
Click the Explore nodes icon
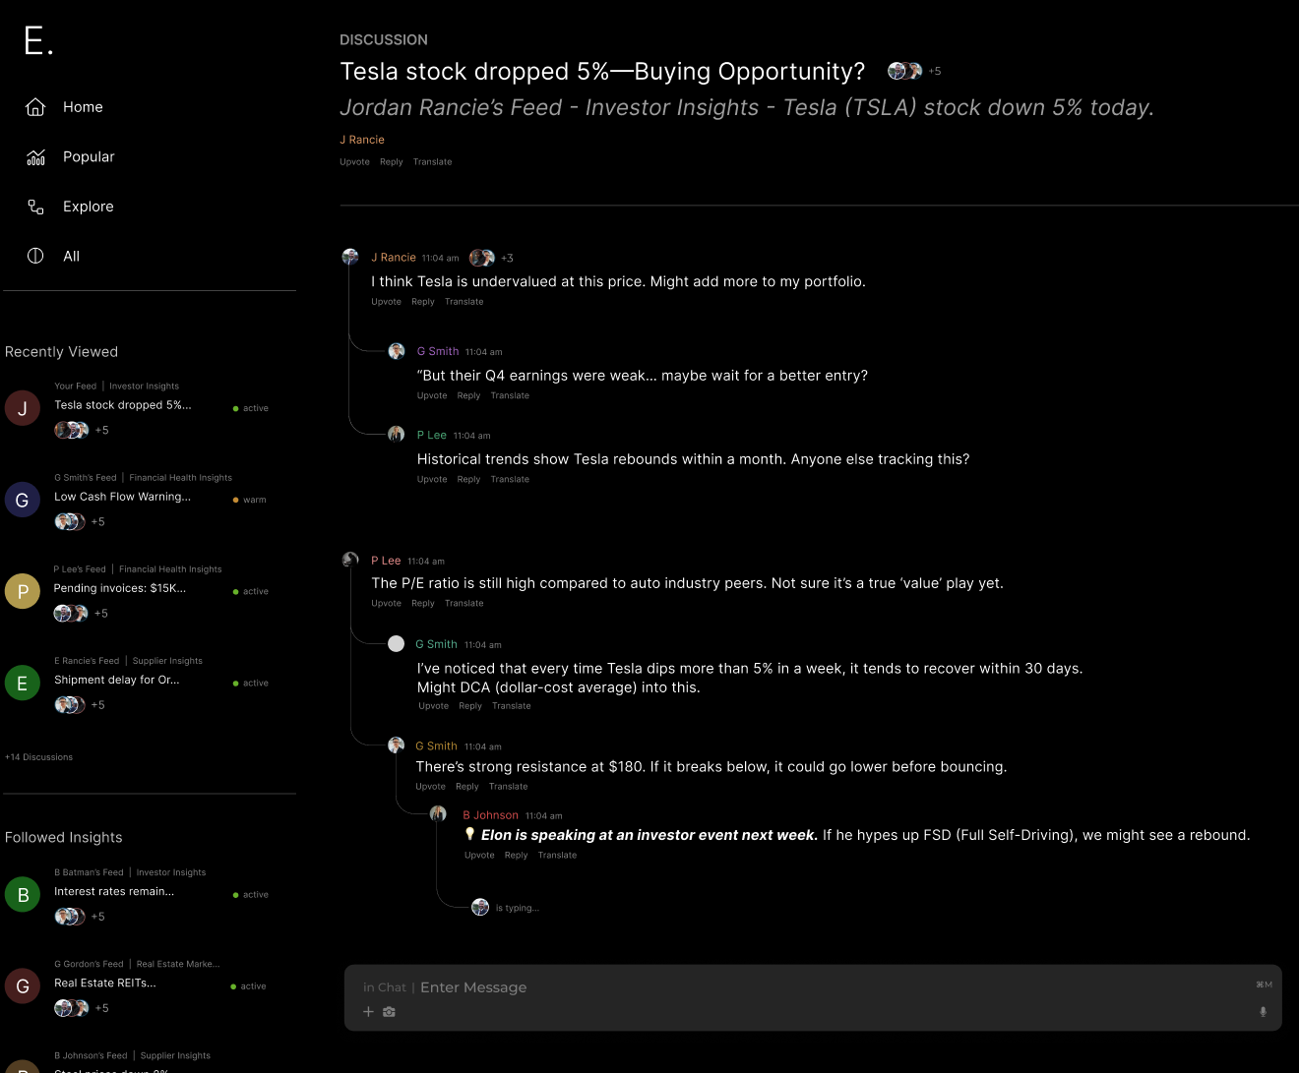[x=35, y=207]
